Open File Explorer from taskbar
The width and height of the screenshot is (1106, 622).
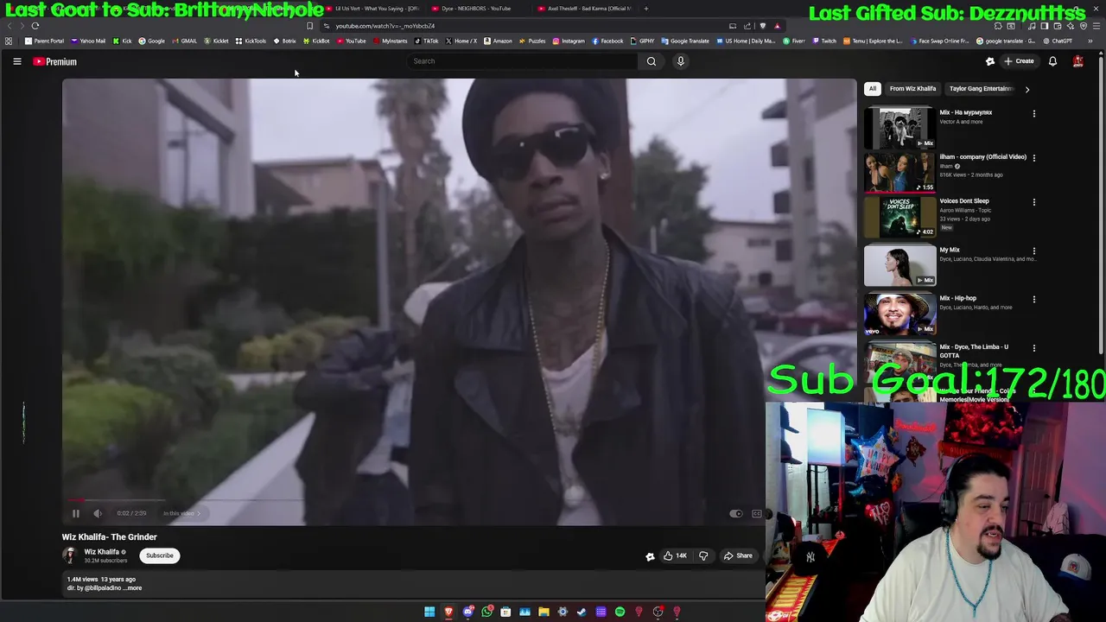click(543, 612)
